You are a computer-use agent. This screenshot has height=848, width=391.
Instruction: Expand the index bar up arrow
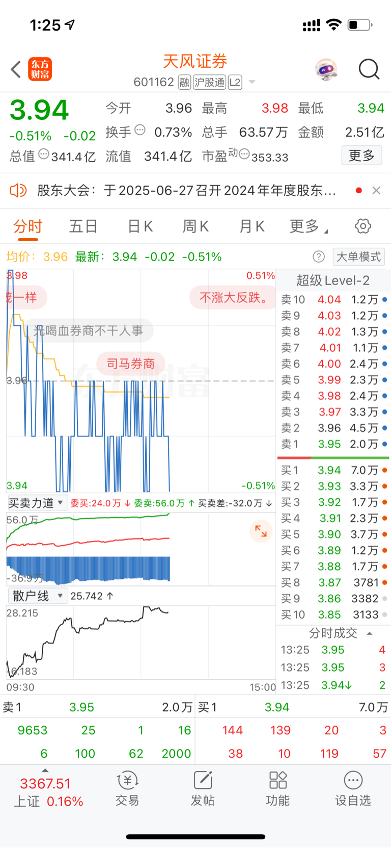point(45,770)
